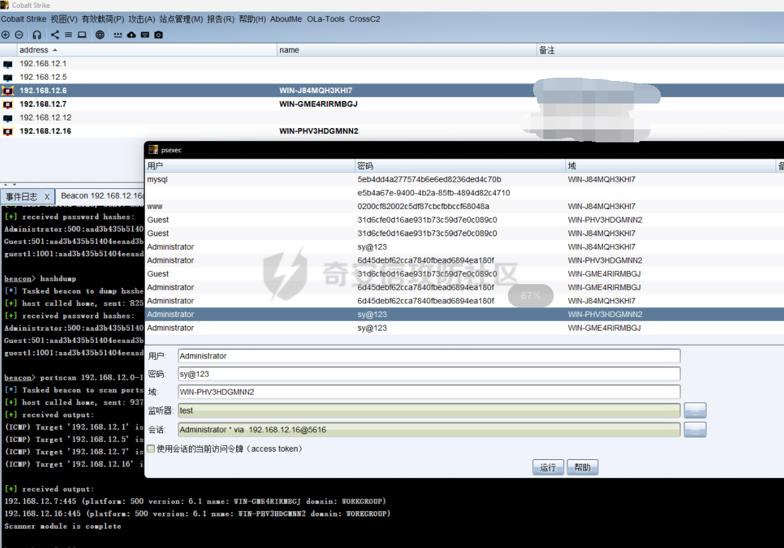784x548 pixels.
Task: Select the mysql credential row
Action: click(464, 179)
